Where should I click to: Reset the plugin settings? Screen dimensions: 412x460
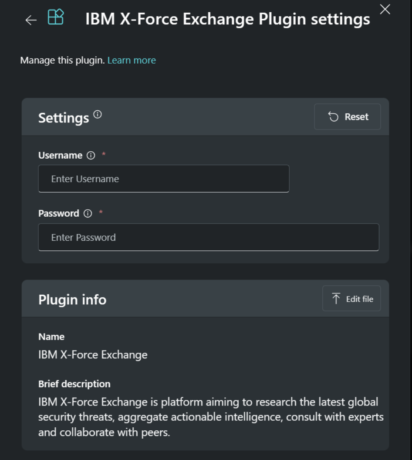tap(347, 116)
